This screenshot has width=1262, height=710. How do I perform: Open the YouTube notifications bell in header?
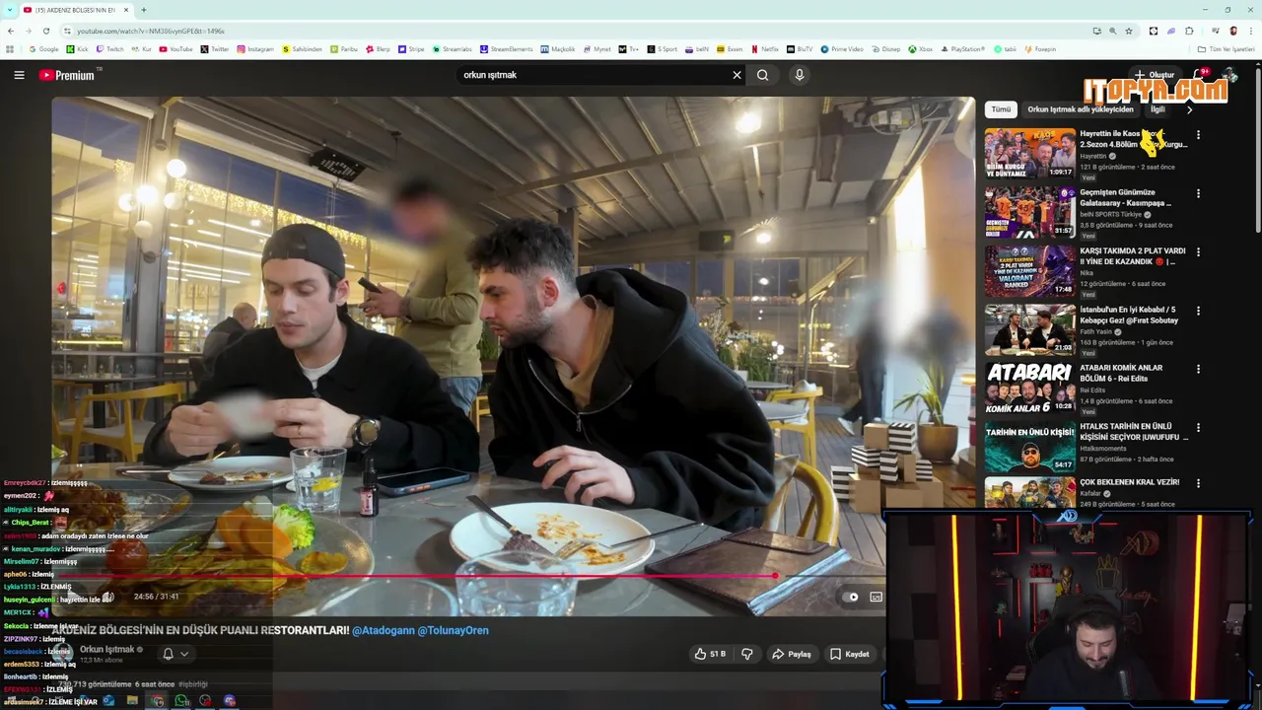point(1200,75)
